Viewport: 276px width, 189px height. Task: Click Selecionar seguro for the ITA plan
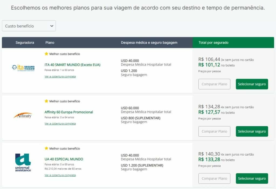click(252, 84)
